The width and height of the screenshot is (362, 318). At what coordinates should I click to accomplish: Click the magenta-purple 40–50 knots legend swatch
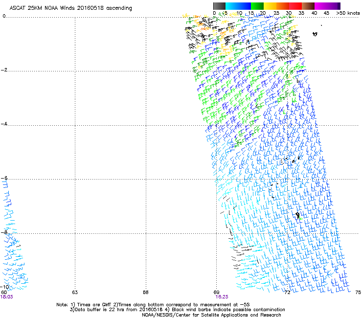click(327, 6)
